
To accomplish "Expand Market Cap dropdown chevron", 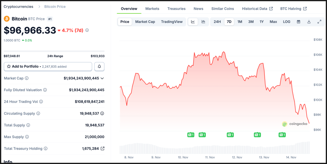I will tap(102, 78).
